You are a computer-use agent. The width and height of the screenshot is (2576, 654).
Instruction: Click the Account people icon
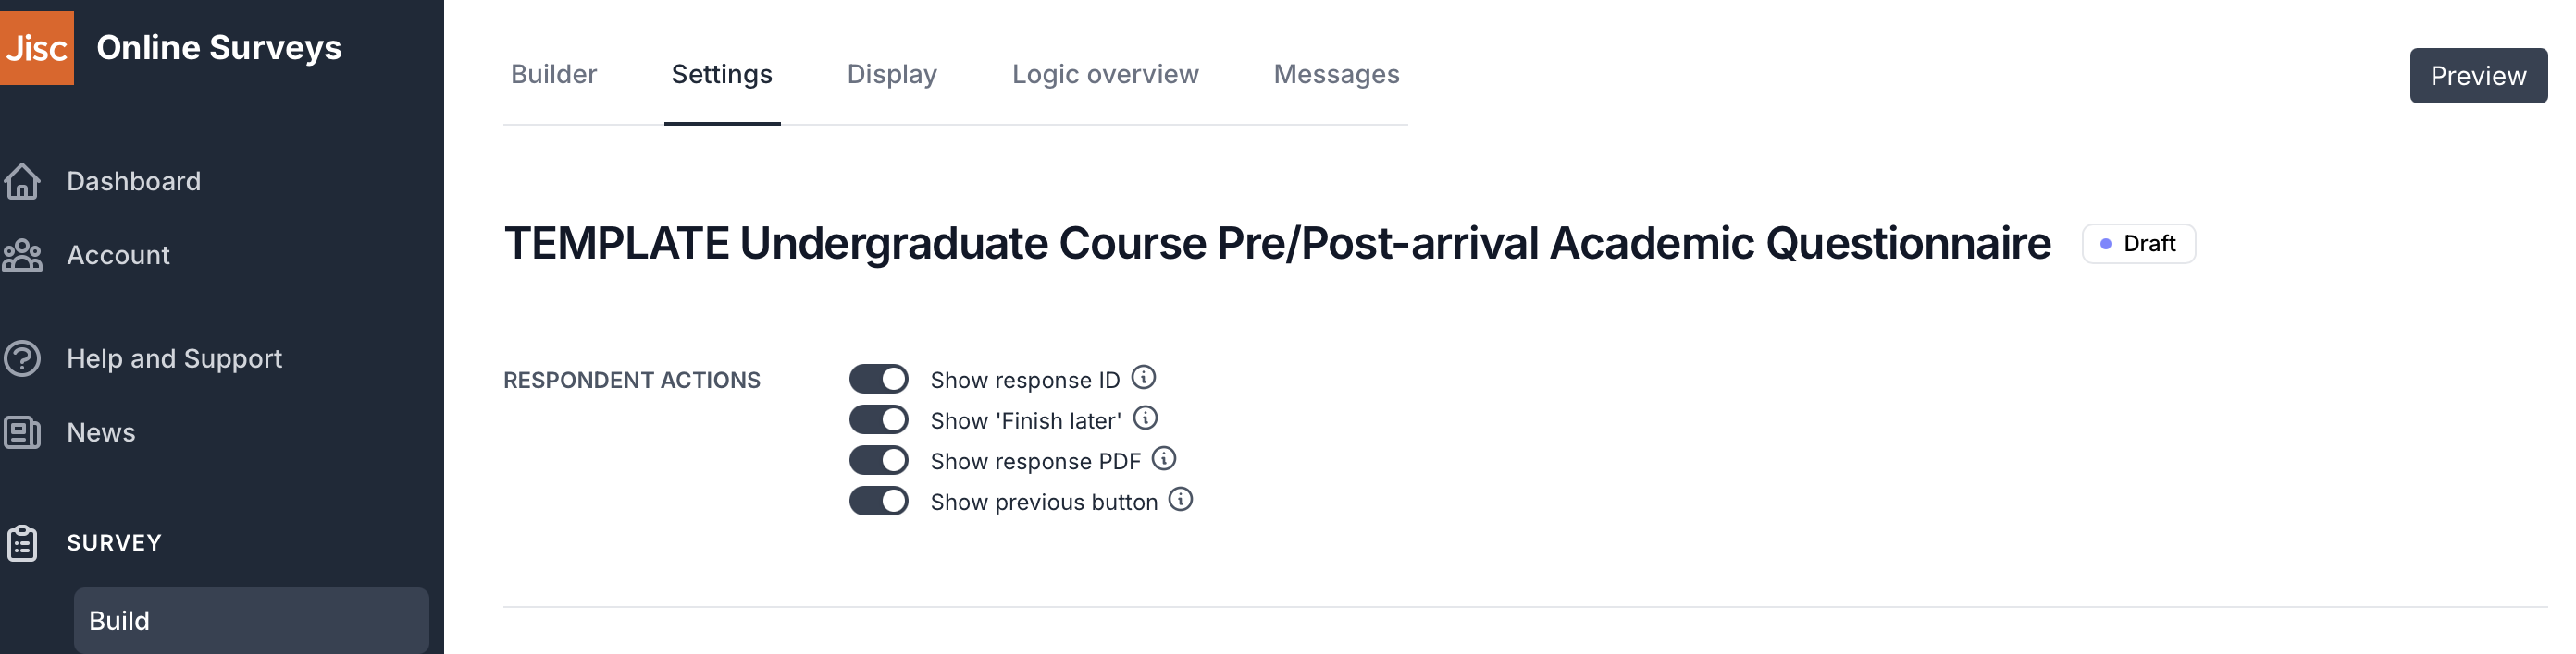click(x=22, y=256)
